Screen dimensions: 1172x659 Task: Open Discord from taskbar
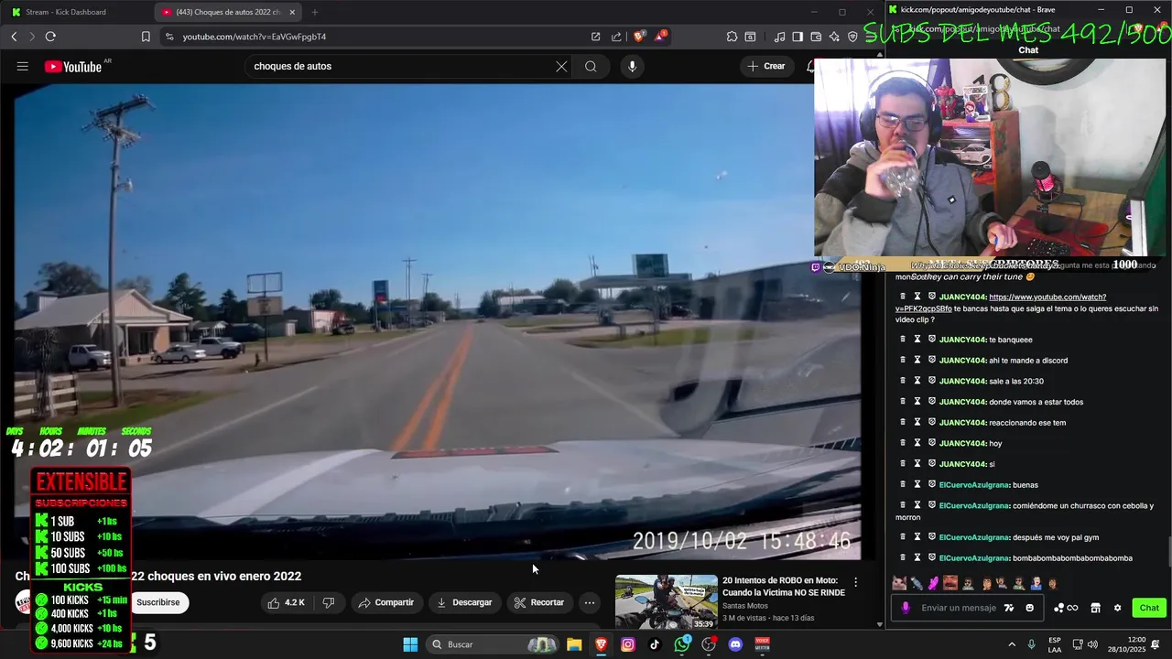[735, 644]
